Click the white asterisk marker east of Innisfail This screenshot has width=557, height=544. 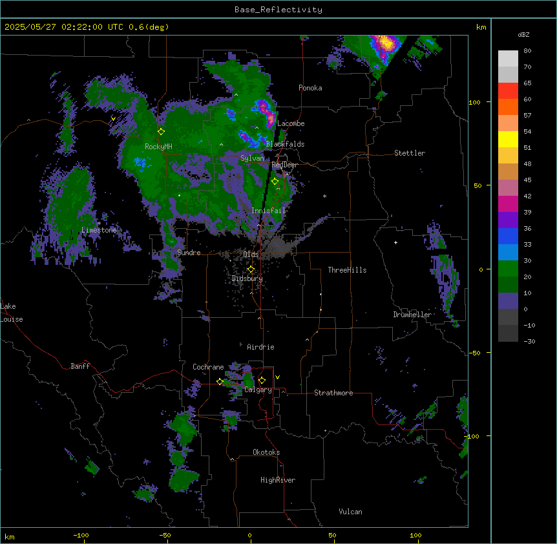[324, 196]
